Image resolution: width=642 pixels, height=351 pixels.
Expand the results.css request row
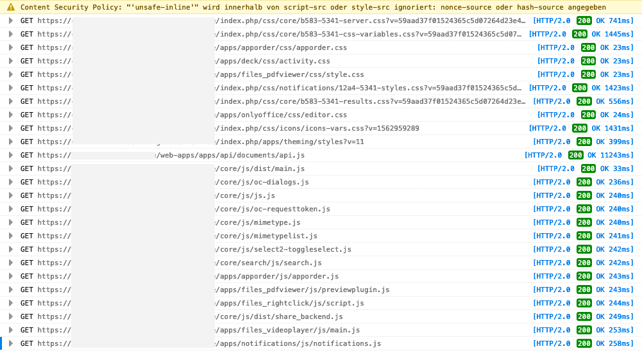(11, 101)
